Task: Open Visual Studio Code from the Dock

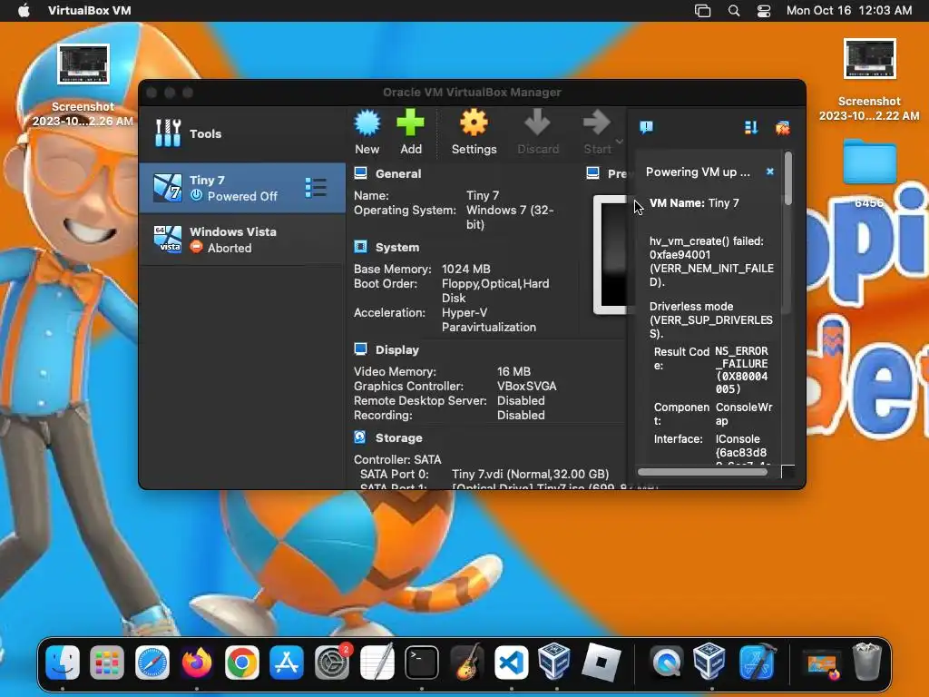Action: pos(512,662)
